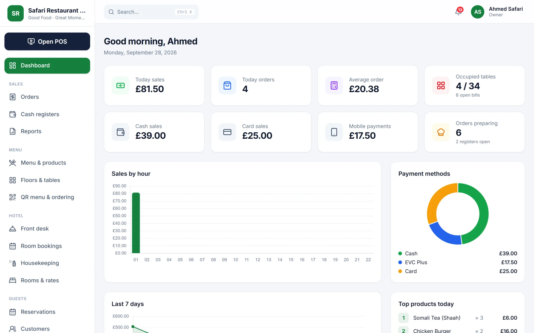Click the Card sales credit card icon
This screenshot has height=333, width=534.
[x=227, y=132]
